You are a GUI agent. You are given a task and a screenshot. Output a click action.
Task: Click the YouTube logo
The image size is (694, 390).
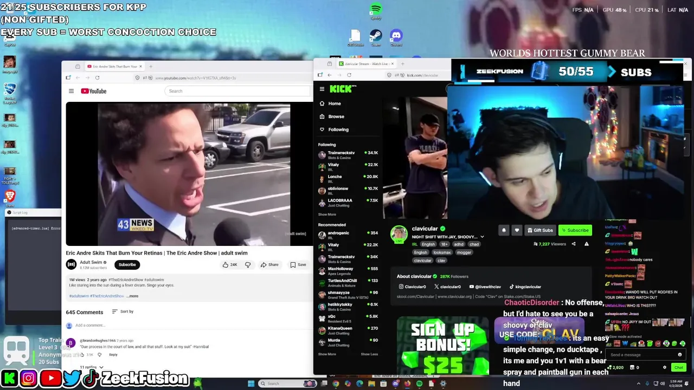click(x=94, y=91)
